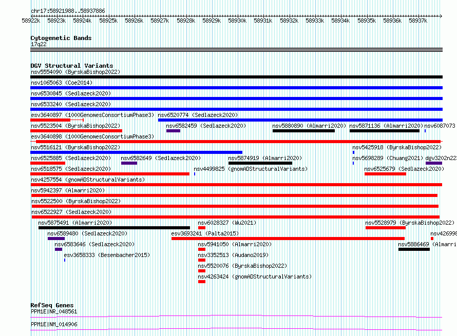This screenshot has height=336, width=457.
Task: Click the blue bar under nsv5516121
Action: tap(137, 152)
